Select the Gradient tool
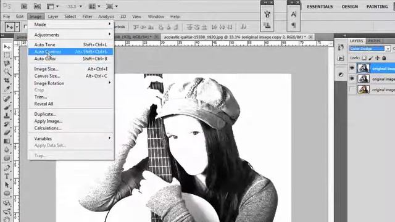The height and width of the screenshot is (222, 395). [7, 141]
